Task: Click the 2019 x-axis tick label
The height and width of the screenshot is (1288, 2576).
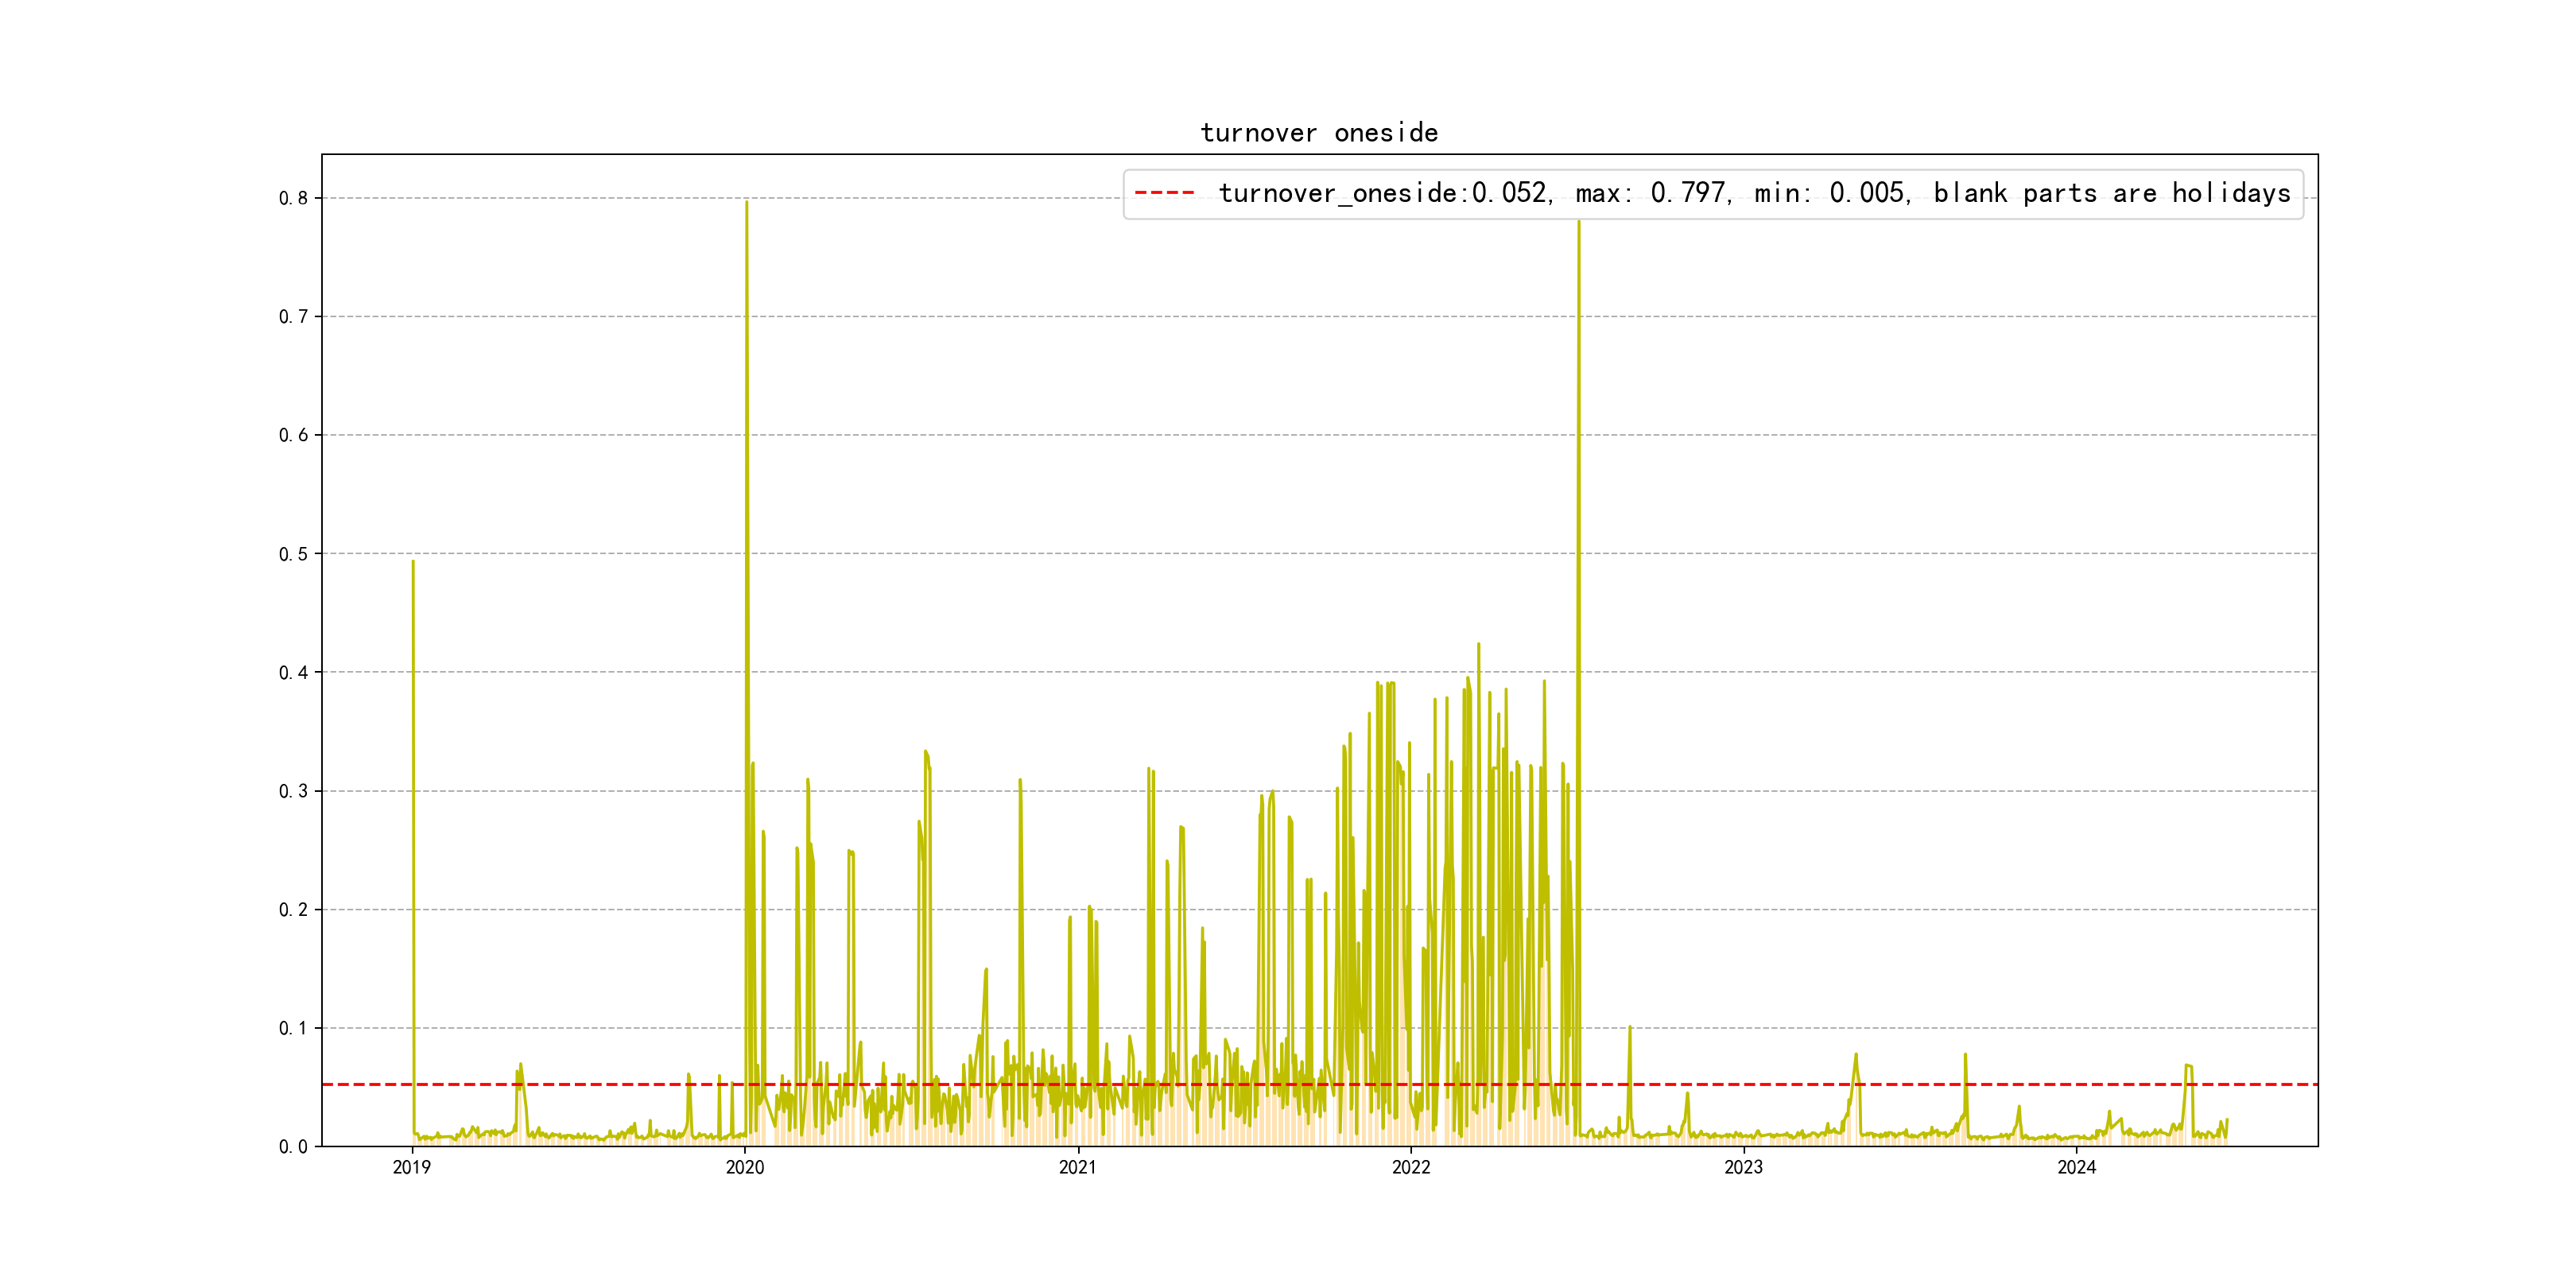Action: coord(411,1167)
